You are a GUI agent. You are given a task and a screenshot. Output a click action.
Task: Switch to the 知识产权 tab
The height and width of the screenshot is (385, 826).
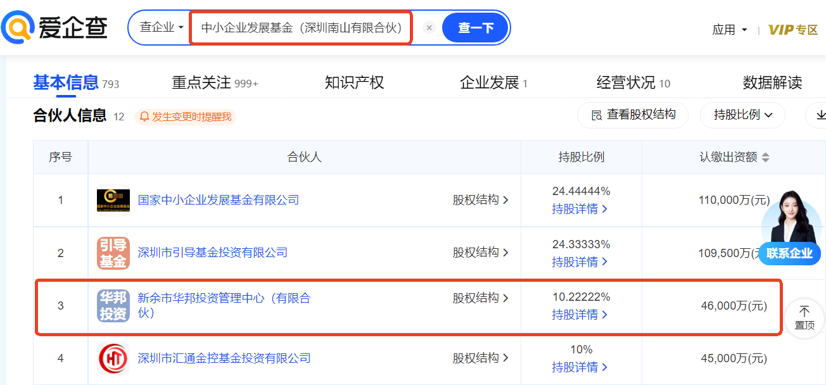(354, 83)
